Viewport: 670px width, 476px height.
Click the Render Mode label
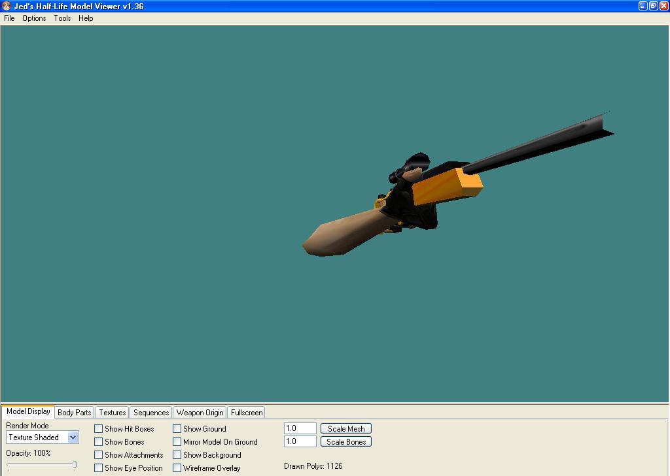tap(27, 426)
